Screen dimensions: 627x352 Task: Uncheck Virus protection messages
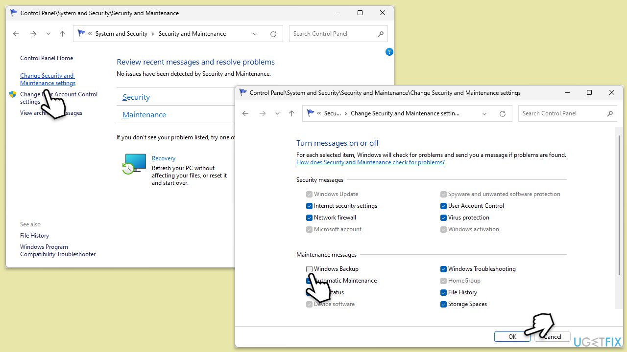point(443,218)
